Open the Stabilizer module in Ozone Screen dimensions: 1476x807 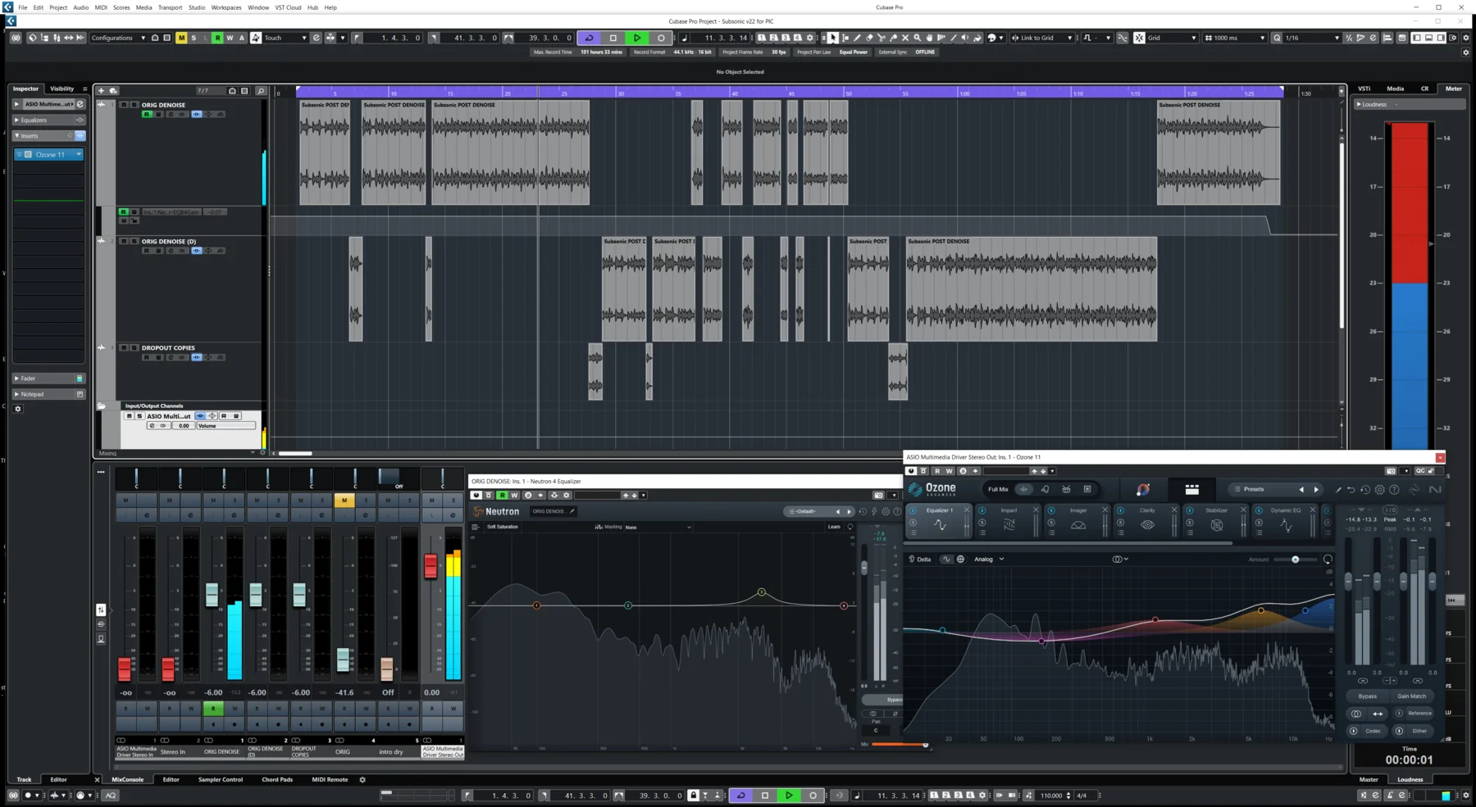click(x=1216, y=510)
